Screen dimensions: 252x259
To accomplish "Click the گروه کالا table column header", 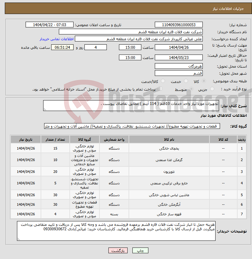I will point(84,139).
